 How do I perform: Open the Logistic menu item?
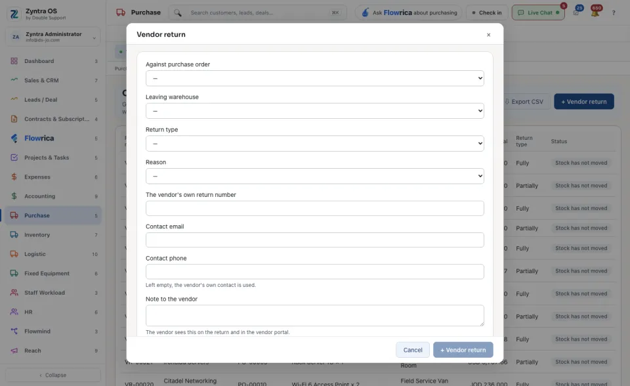52,254
